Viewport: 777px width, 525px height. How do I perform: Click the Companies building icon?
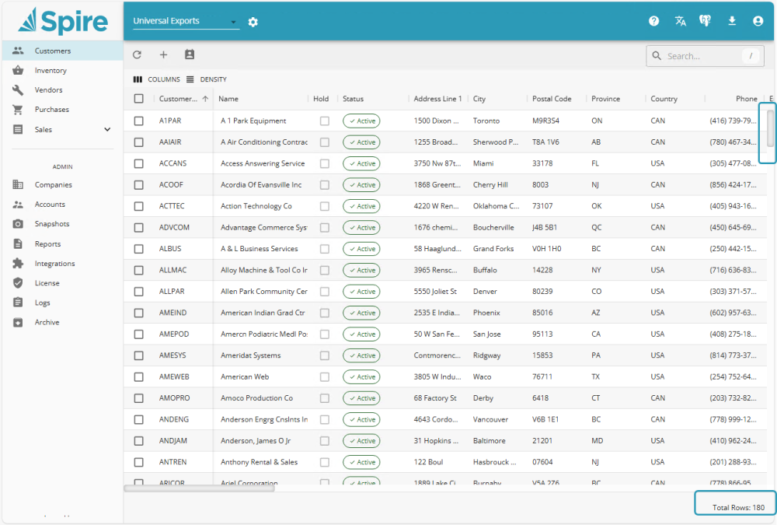point(18,184)
